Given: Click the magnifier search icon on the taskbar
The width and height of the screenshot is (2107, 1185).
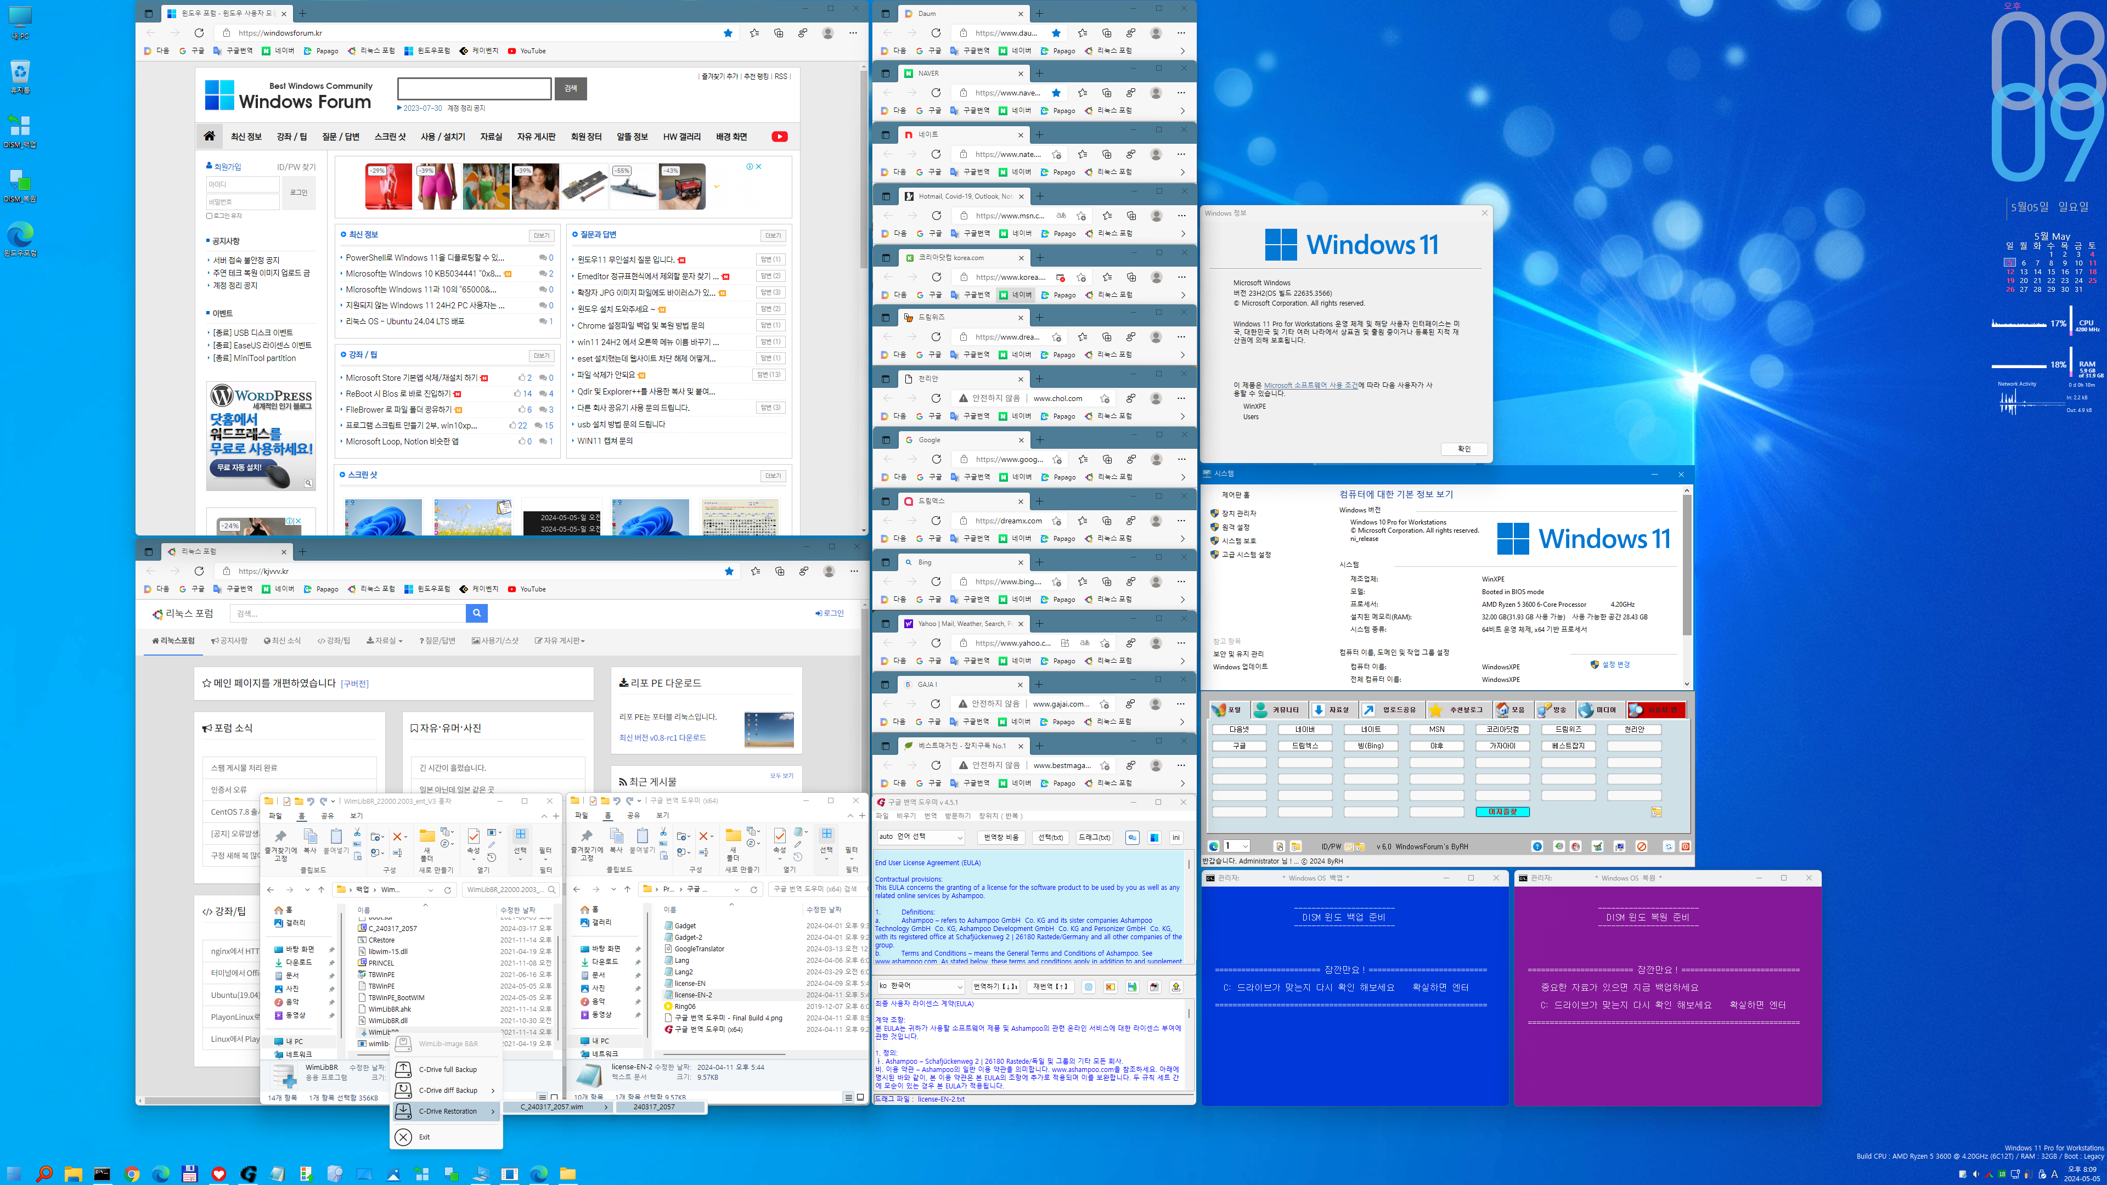Looking at the screenshot, I should pos(44,1173).
